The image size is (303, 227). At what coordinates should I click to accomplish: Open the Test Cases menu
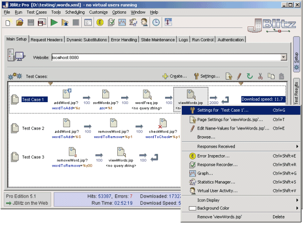[36, 12]
